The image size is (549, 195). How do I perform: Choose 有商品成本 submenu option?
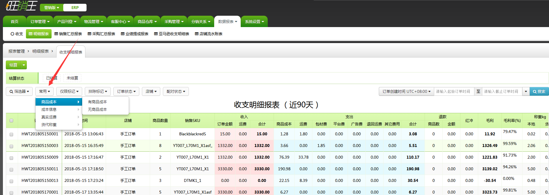105,102
